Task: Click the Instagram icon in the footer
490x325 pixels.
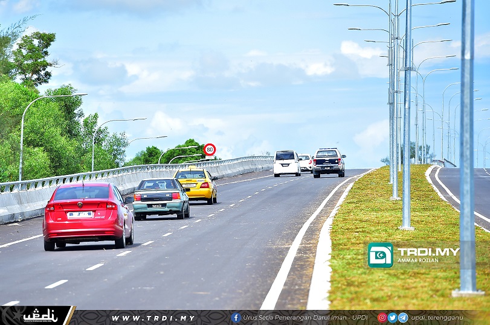Action: pos(382,317)
